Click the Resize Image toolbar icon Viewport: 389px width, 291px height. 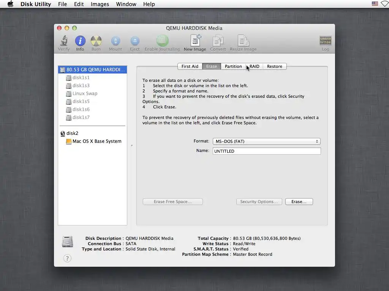(243, 41)
